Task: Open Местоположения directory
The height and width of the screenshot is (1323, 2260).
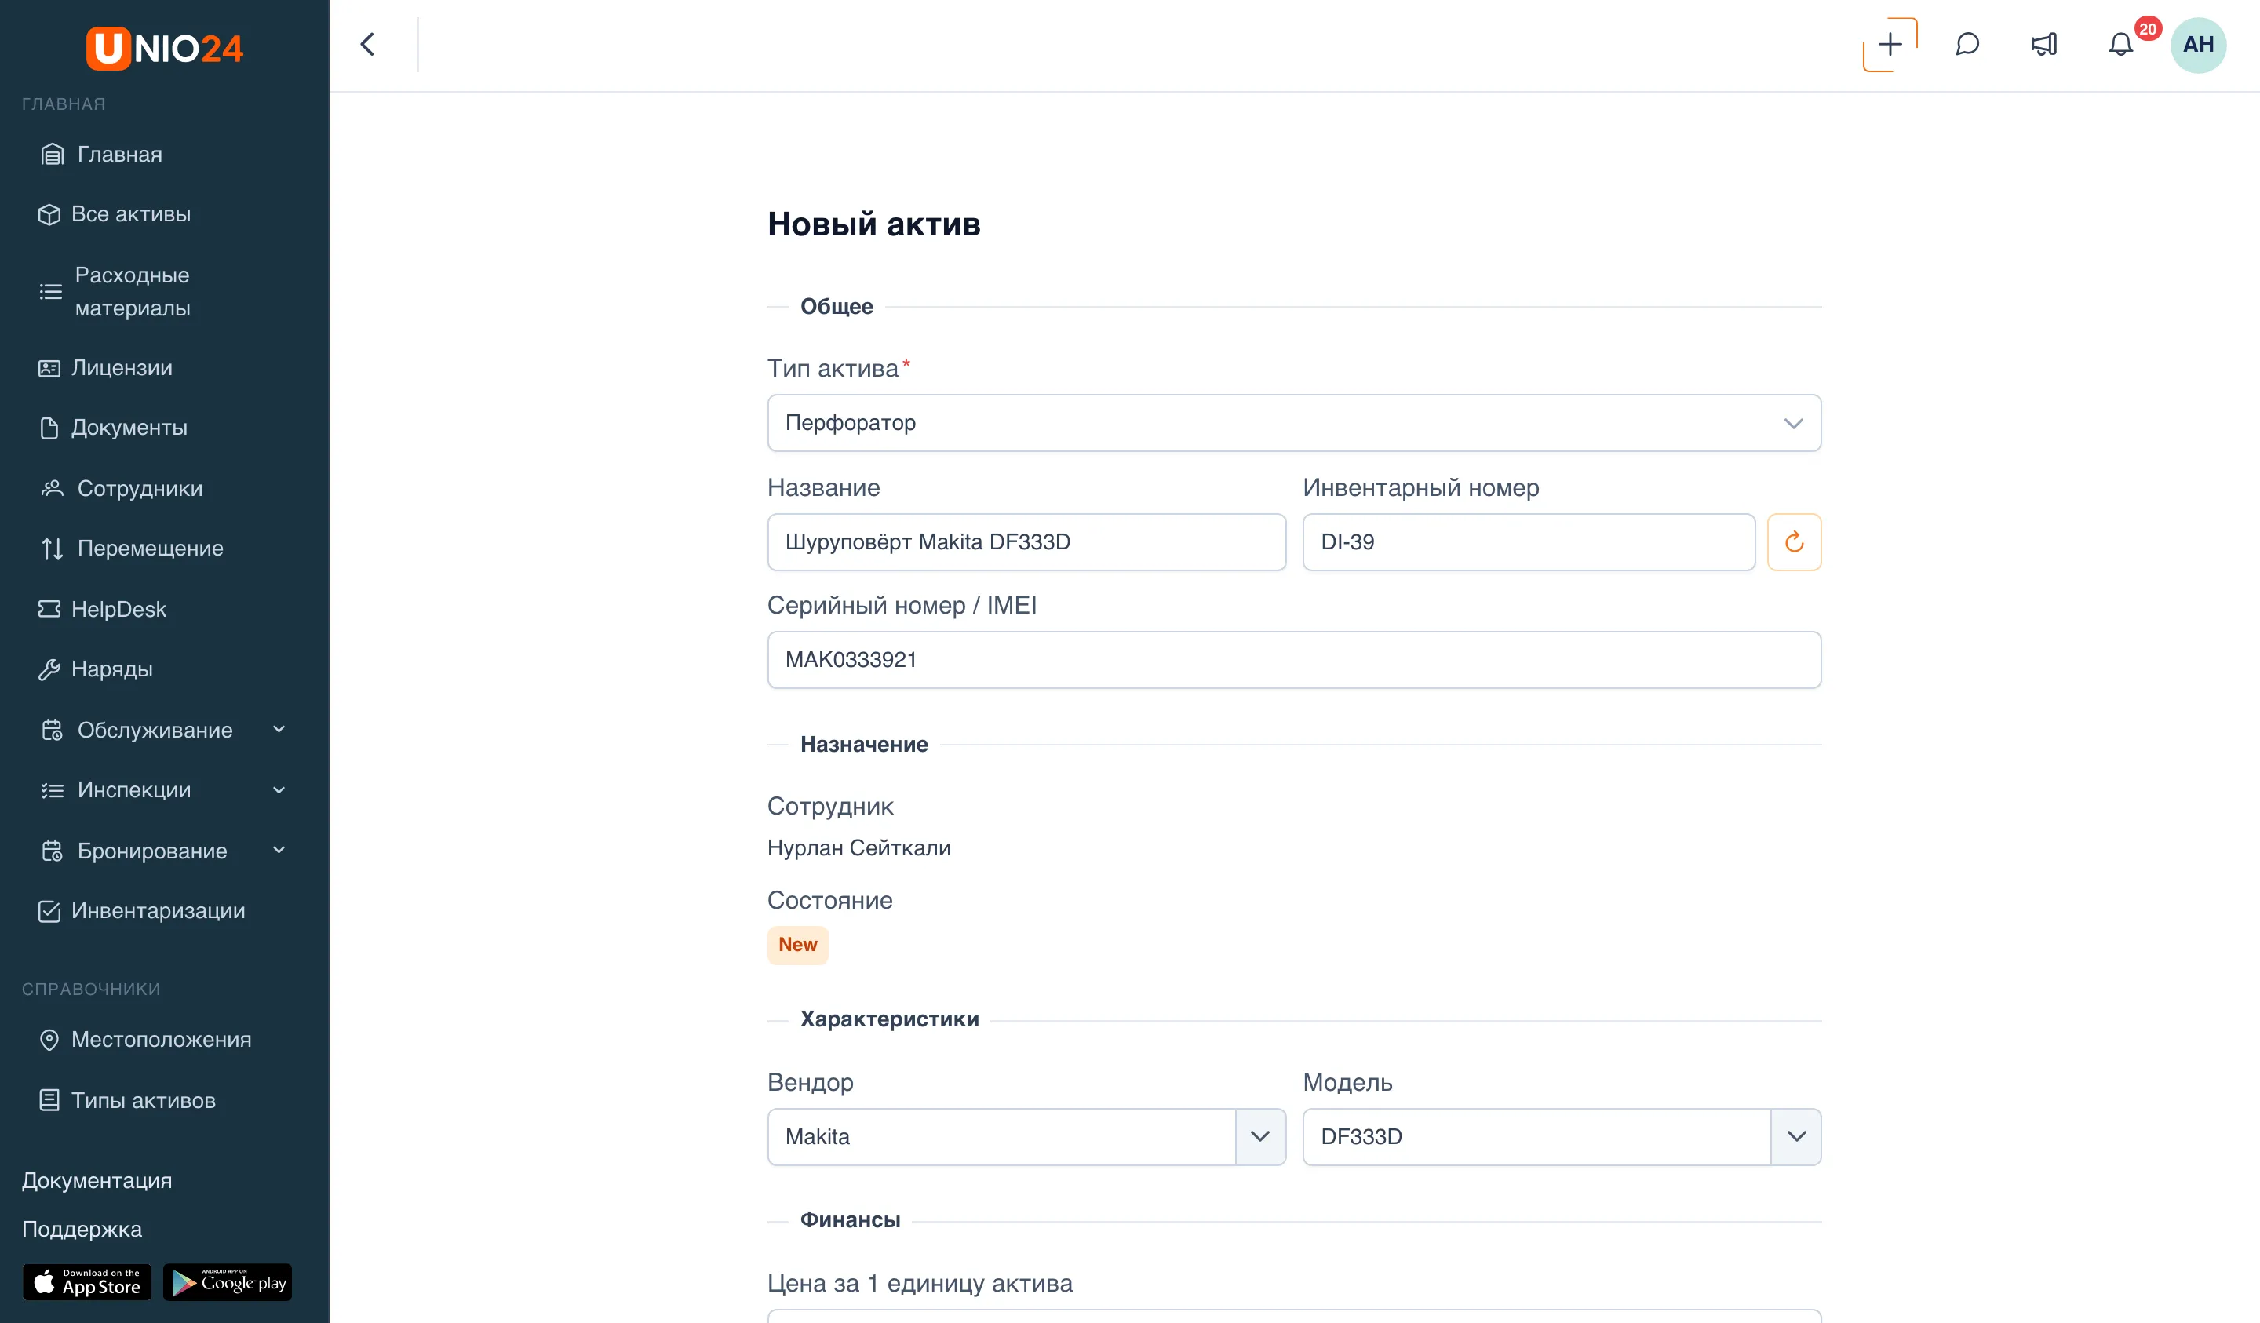Action: (x=145, y=1040)
